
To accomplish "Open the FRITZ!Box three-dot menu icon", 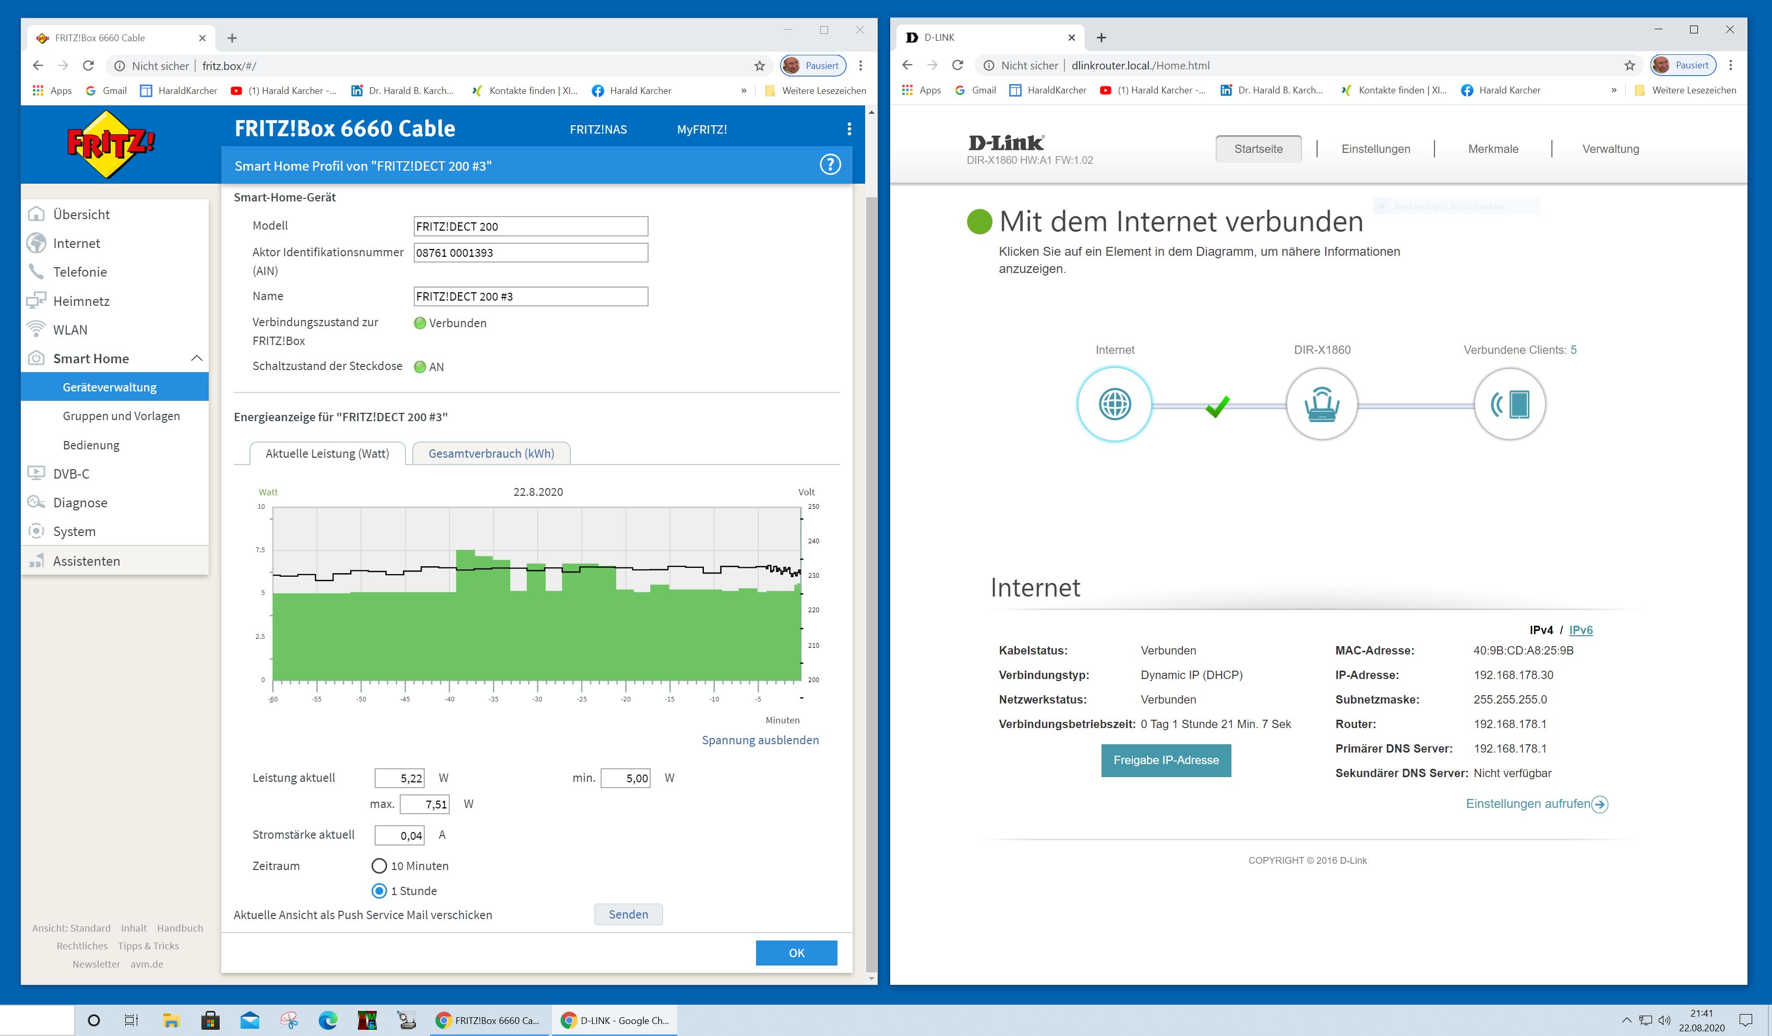I will point(849,129).
